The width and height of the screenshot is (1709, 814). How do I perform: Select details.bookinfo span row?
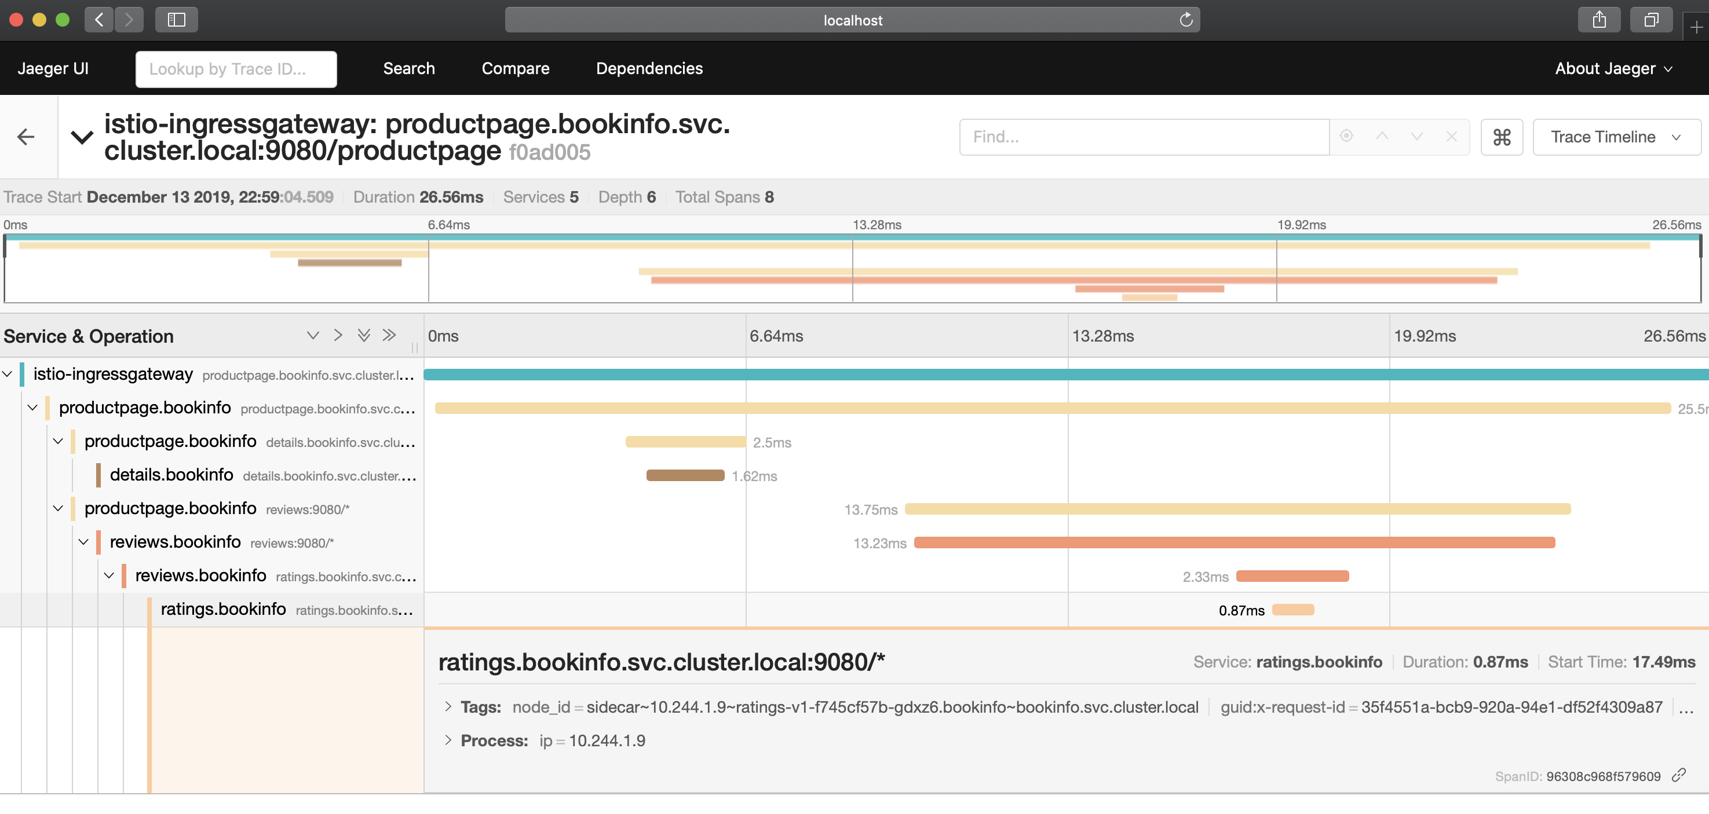(262, 475)
